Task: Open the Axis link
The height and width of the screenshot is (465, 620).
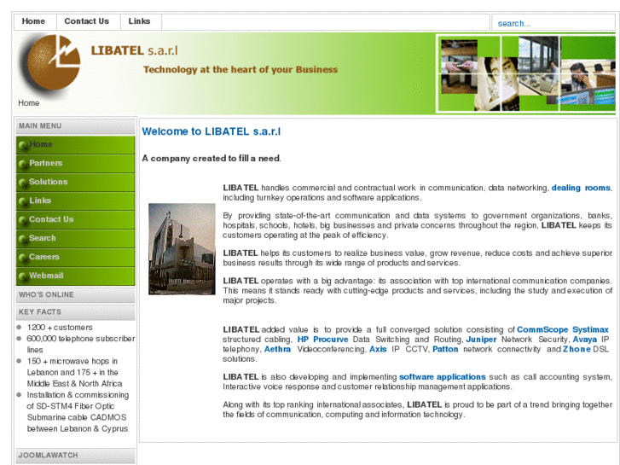Action: [378, 350]
